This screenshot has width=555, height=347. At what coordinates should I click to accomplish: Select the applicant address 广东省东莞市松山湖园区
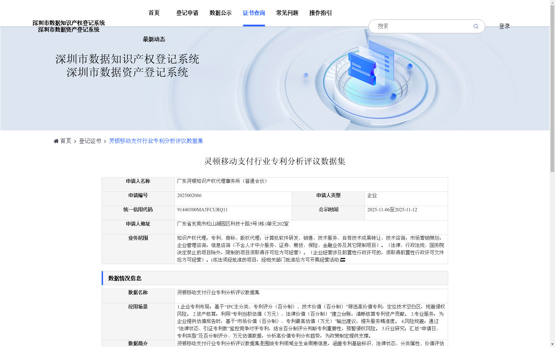pos(233,224)
